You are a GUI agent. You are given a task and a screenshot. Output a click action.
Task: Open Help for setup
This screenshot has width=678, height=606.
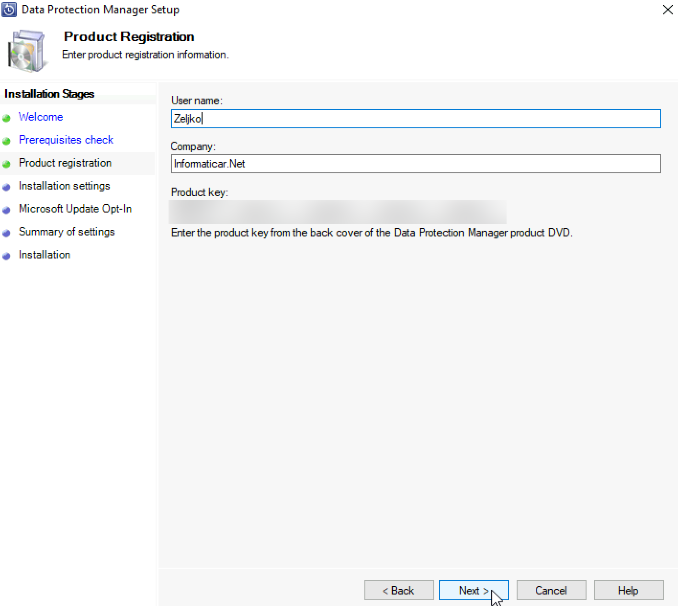[x=629, y=590]
